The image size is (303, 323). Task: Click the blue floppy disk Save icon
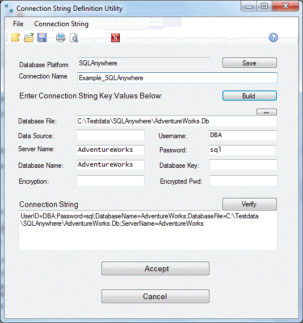42,38
